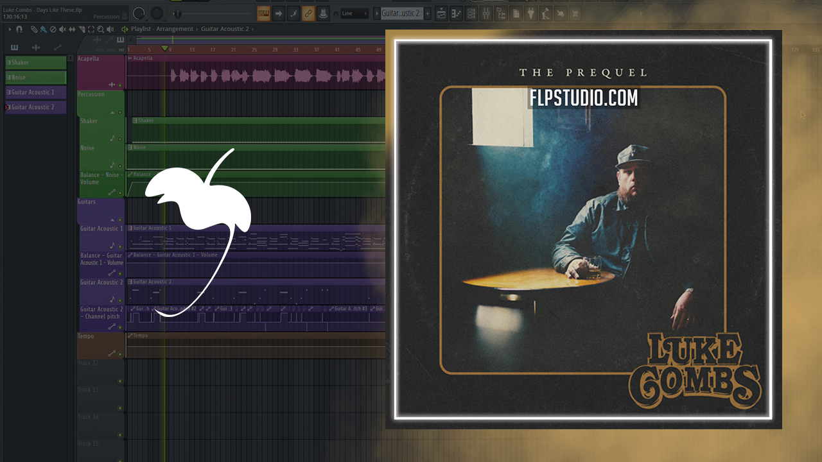Viewport: 822px width, 462px height.
Task: Open the playlist options menu arrow
Action: coord(9,30)
